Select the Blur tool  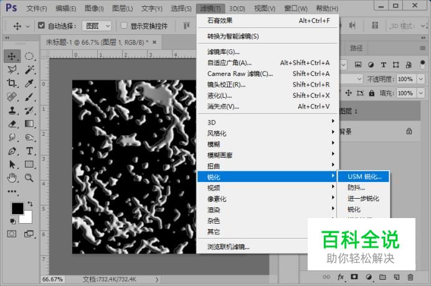point(12,137)
